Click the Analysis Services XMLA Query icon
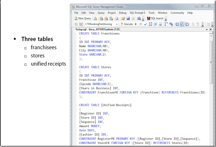Image resolution: width=216 pixels, height=147 pixels. tap(111, 19)
